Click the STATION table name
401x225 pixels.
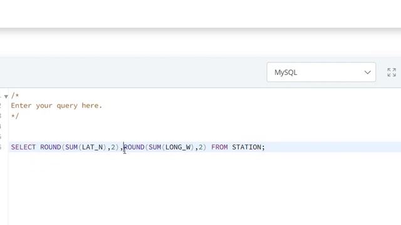point(246,147)
